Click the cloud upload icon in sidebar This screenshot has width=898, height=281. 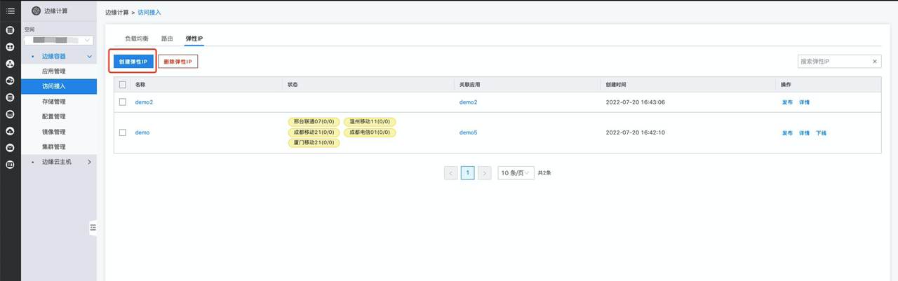tap(10, 131)
